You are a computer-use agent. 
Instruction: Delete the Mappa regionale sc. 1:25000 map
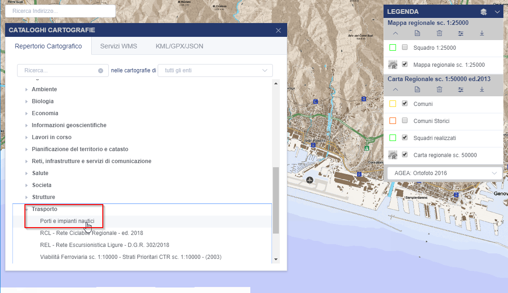tap(439, 33)
